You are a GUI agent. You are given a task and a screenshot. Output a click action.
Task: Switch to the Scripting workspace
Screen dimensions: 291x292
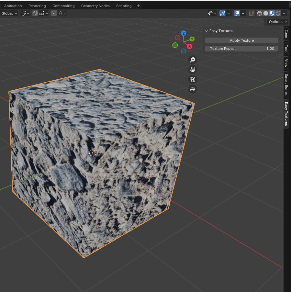pyautogui.click(x=124, y=6)
